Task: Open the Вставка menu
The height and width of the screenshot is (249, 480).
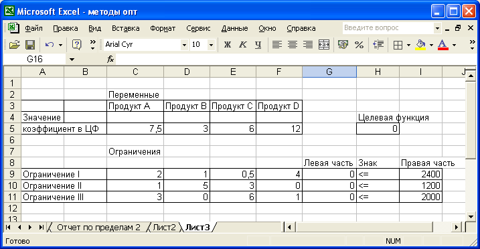Action: point(125,29)
